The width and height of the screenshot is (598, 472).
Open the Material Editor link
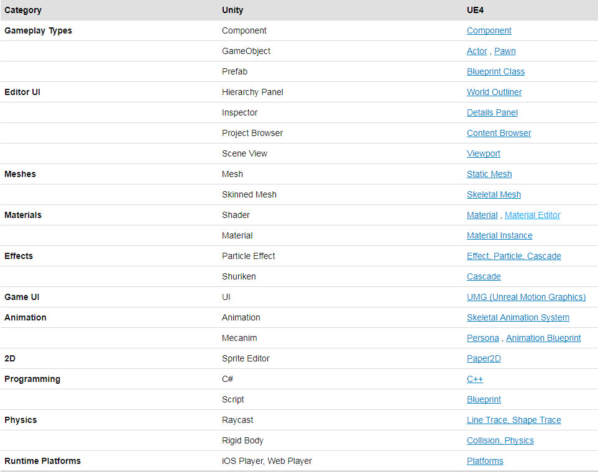(532, 216)
